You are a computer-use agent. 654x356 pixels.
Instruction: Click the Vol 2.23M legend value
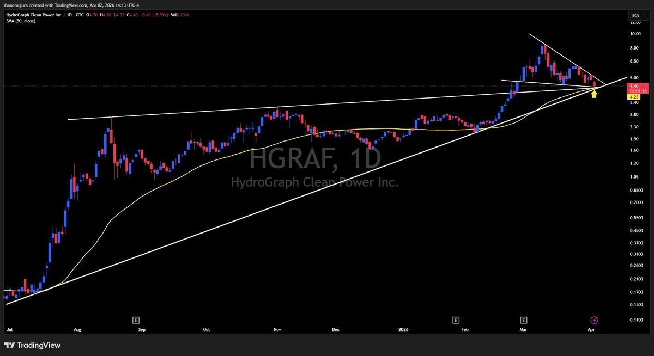click(x=180, y=15)
